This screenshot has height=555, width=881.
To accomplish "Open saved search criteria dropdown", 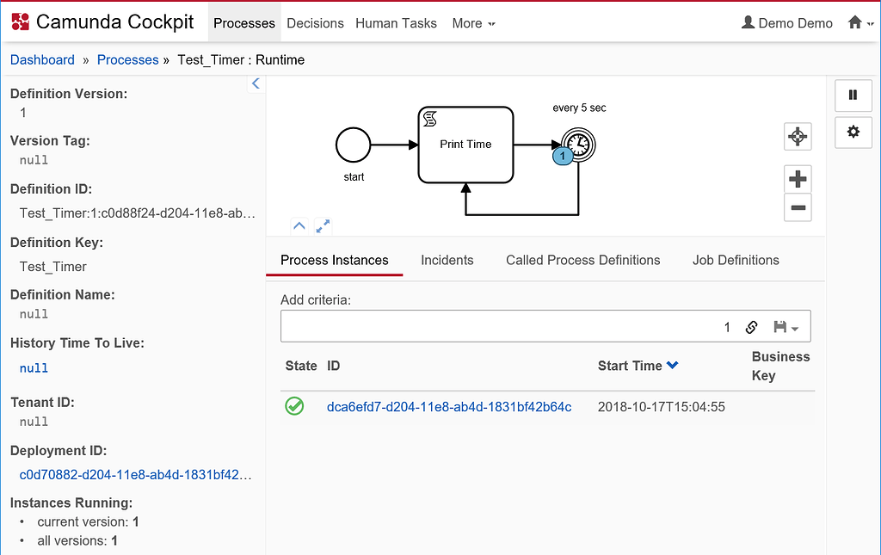I will 786,327.
